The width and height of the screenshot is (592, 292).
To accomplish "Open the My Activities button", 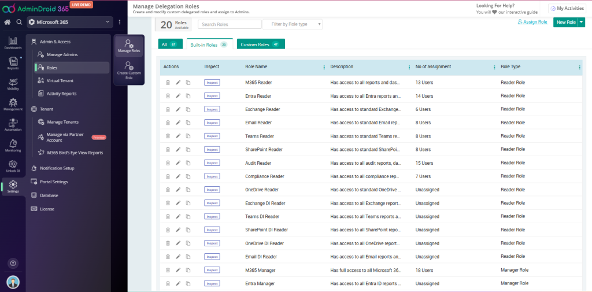I will coord(567,8).
